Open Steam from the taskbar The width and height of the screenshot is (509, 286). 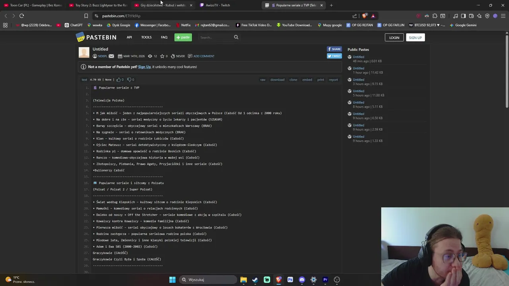click(x=255, y=280)
